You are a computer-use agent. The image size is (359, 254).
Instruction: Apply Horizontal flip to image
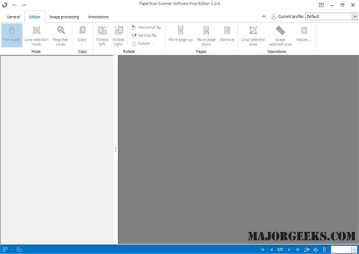tap(147, 27)
